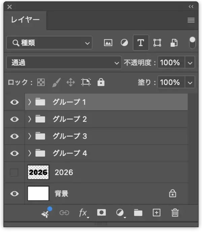
Task: Click the 背景 layer lock icon
Action: pyautogui.click(x=173, y=193)
